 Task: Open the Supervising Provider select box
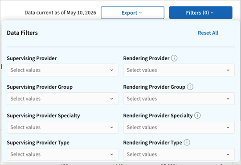[62, 70]
